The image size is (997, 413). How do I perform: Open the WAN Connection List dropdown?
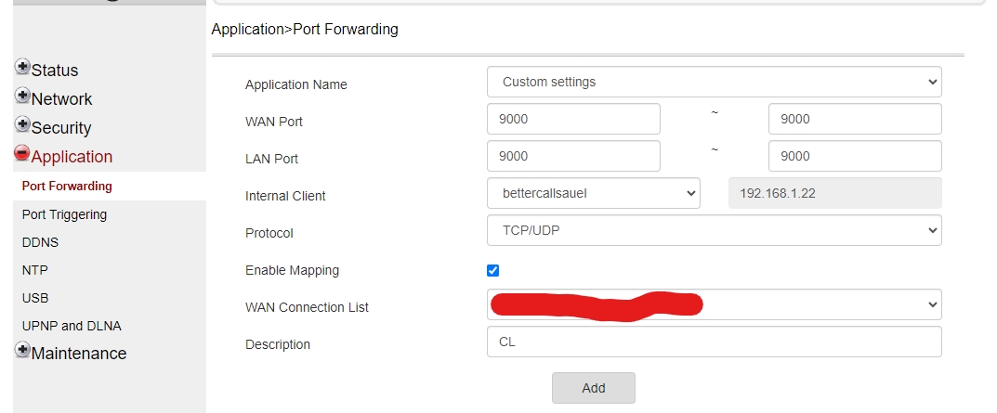click(714, 304)
